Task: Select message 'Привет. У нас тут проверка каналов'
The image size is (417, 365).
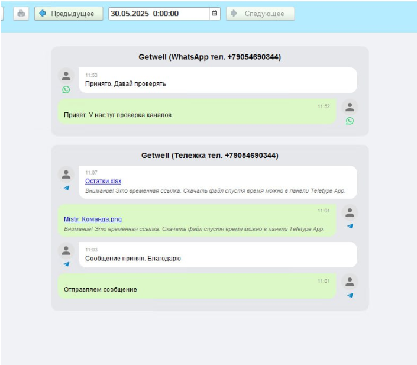Action: (118, 115)
